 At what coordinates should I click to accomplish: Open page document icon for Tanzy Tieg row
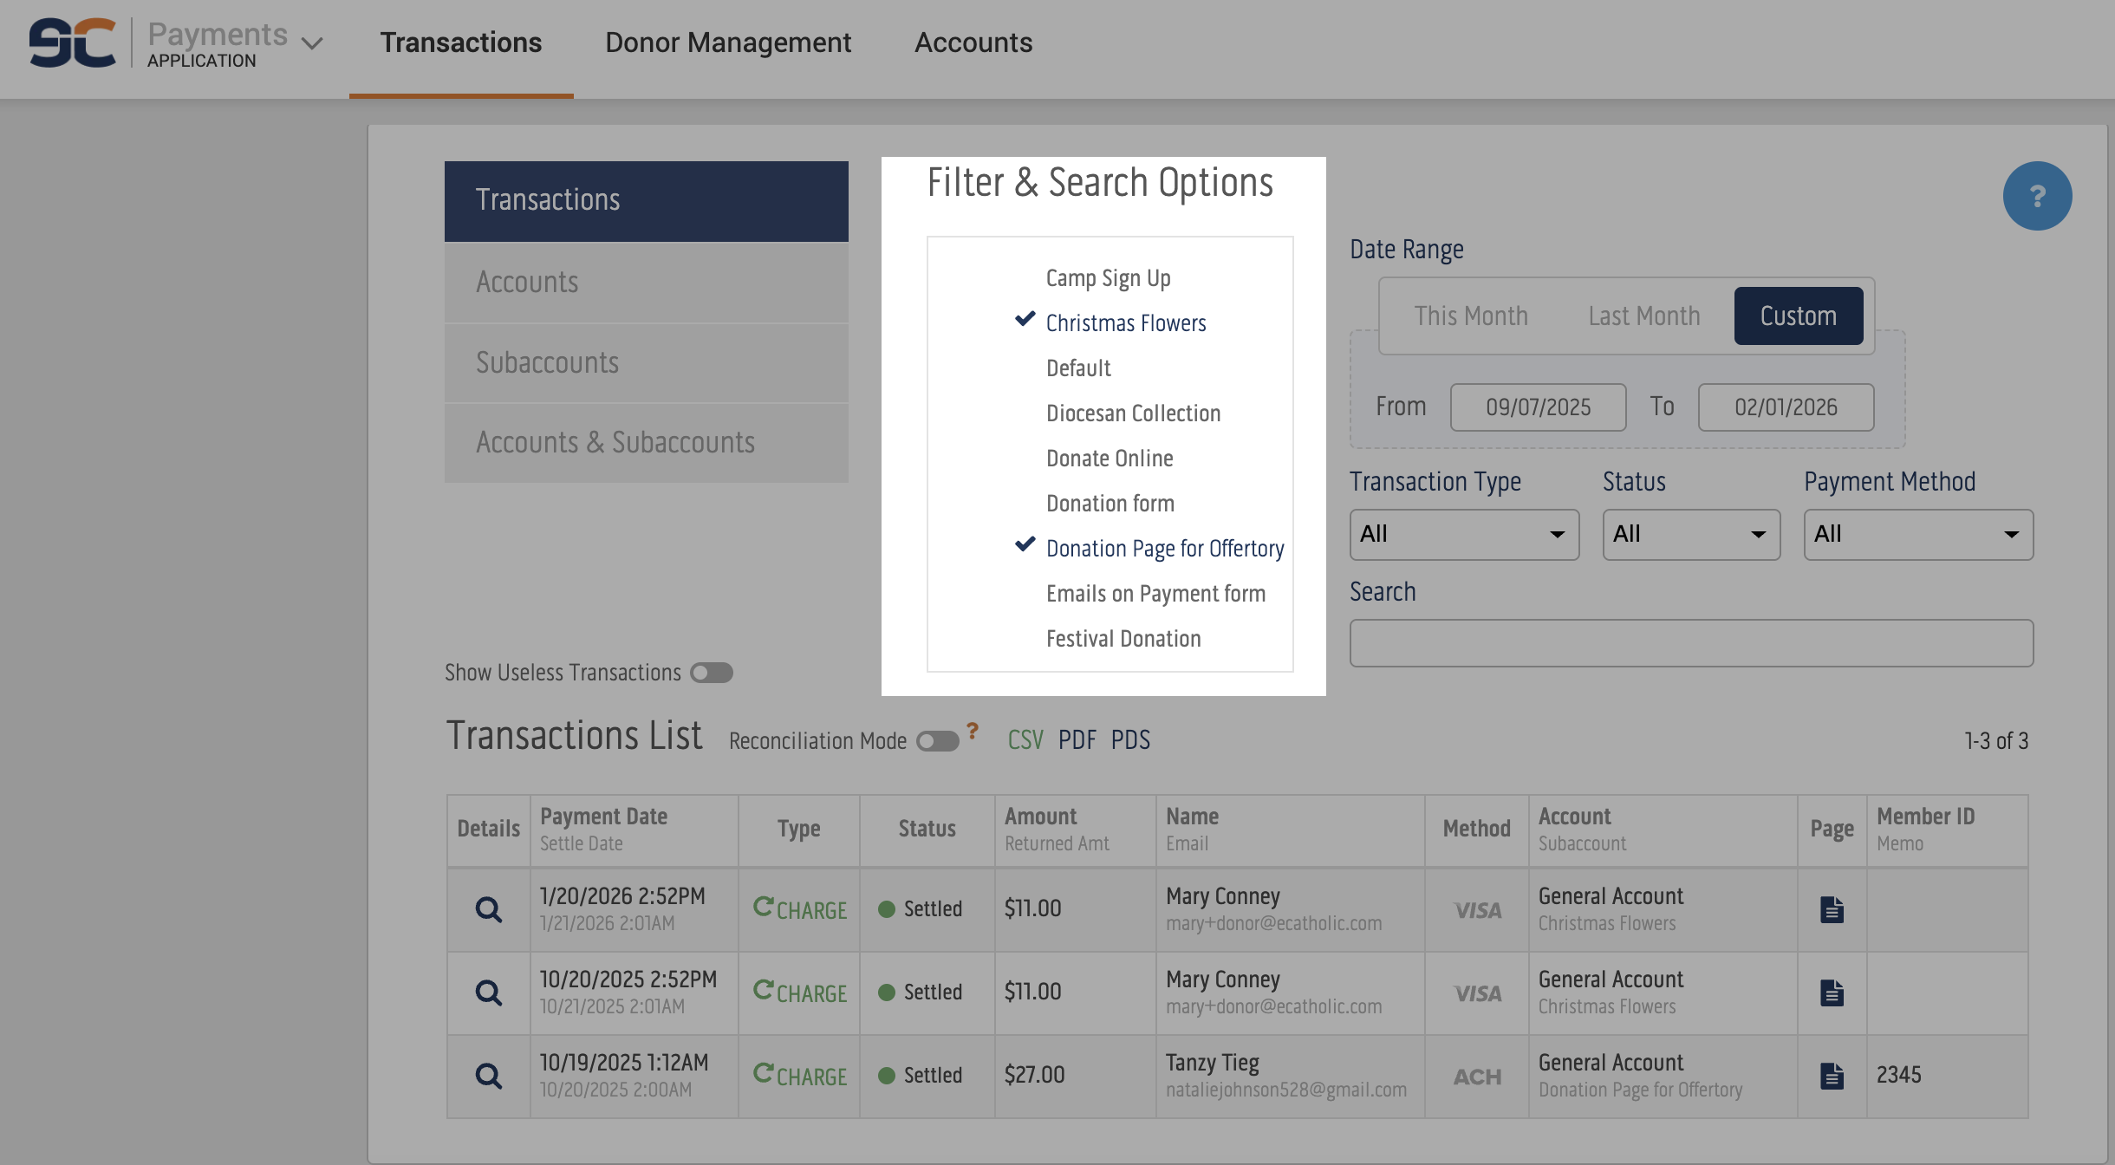point(1832,1076)
